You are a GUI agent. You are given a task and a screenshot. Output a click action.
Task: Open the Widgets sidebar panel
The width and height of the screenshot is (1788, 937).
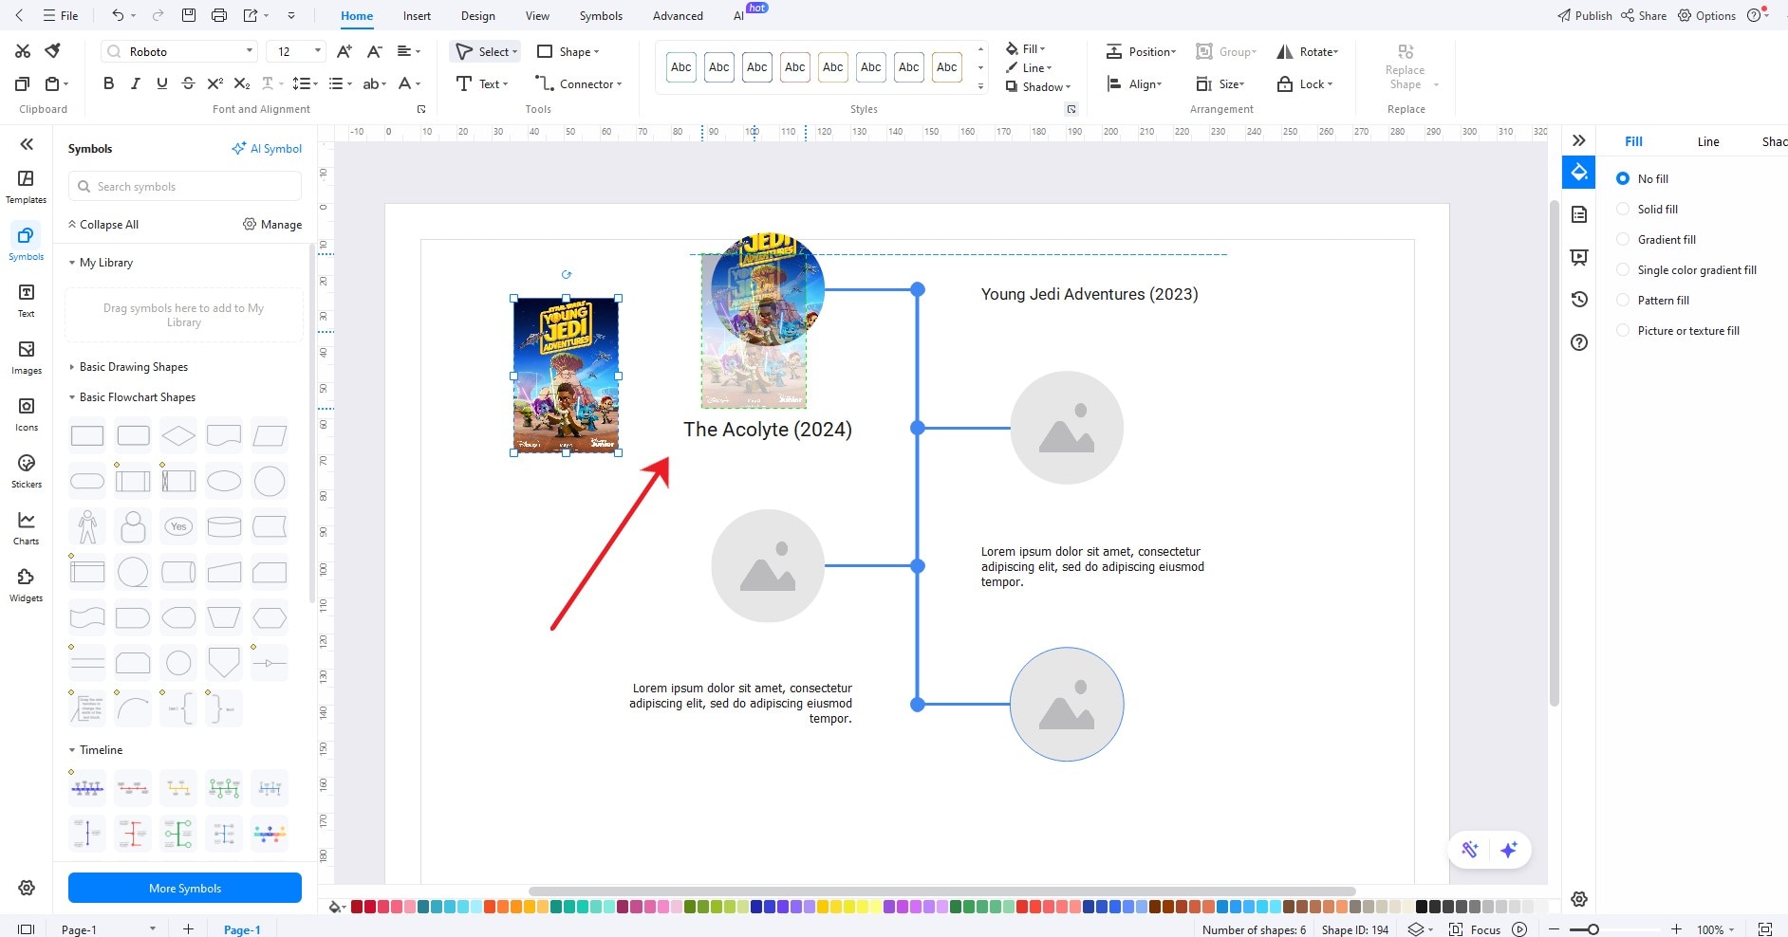click(26, 585)
